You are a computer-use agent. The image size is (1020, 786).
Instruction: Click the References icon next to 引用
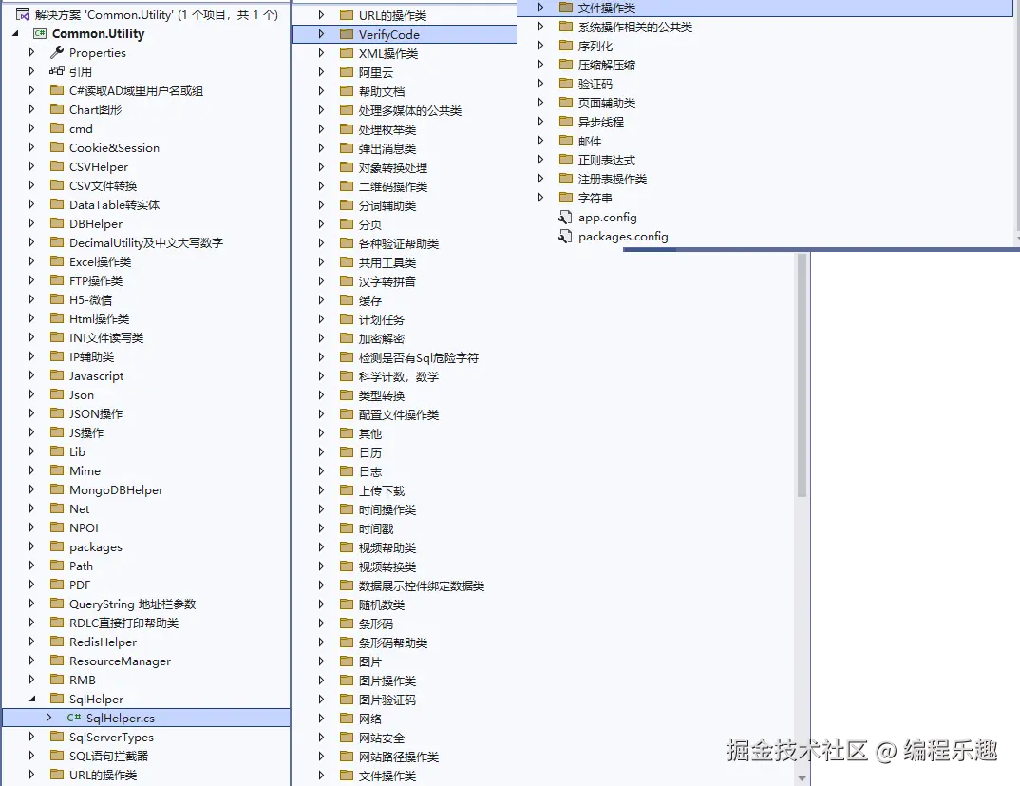pyautogui.click(x=55, y=71)
